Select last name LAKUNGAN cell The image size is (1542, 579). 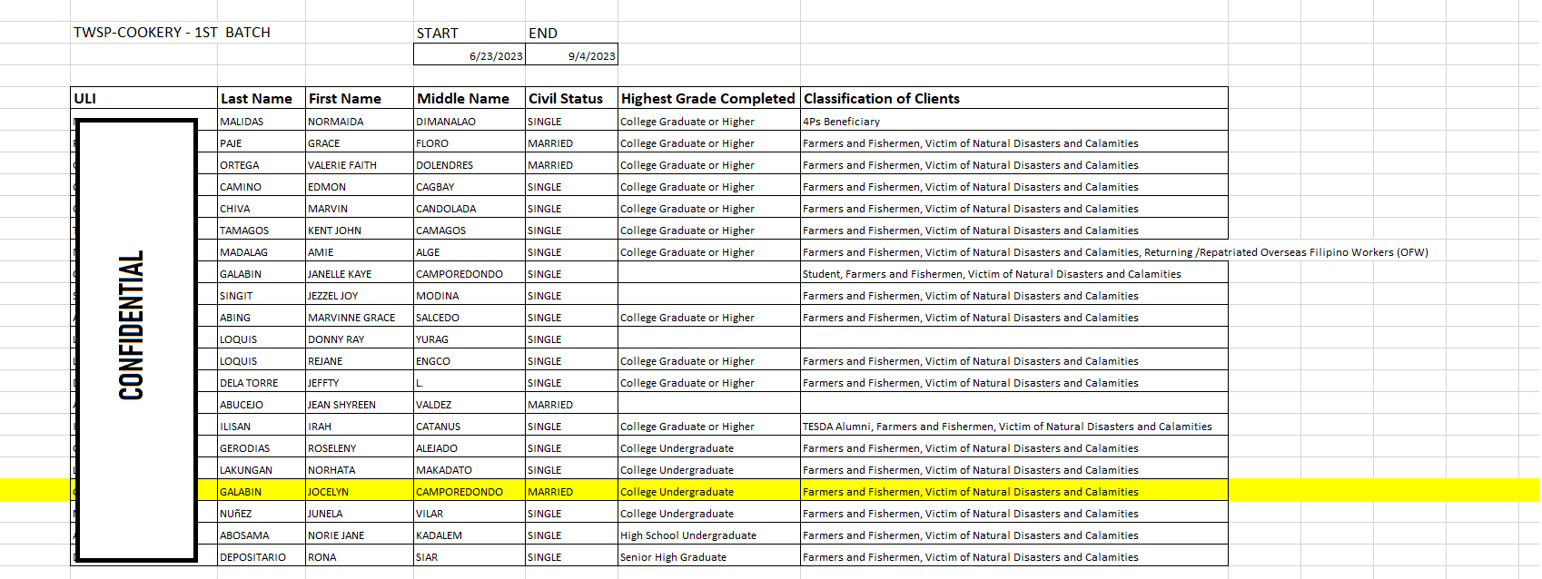[x=262, y=468]
